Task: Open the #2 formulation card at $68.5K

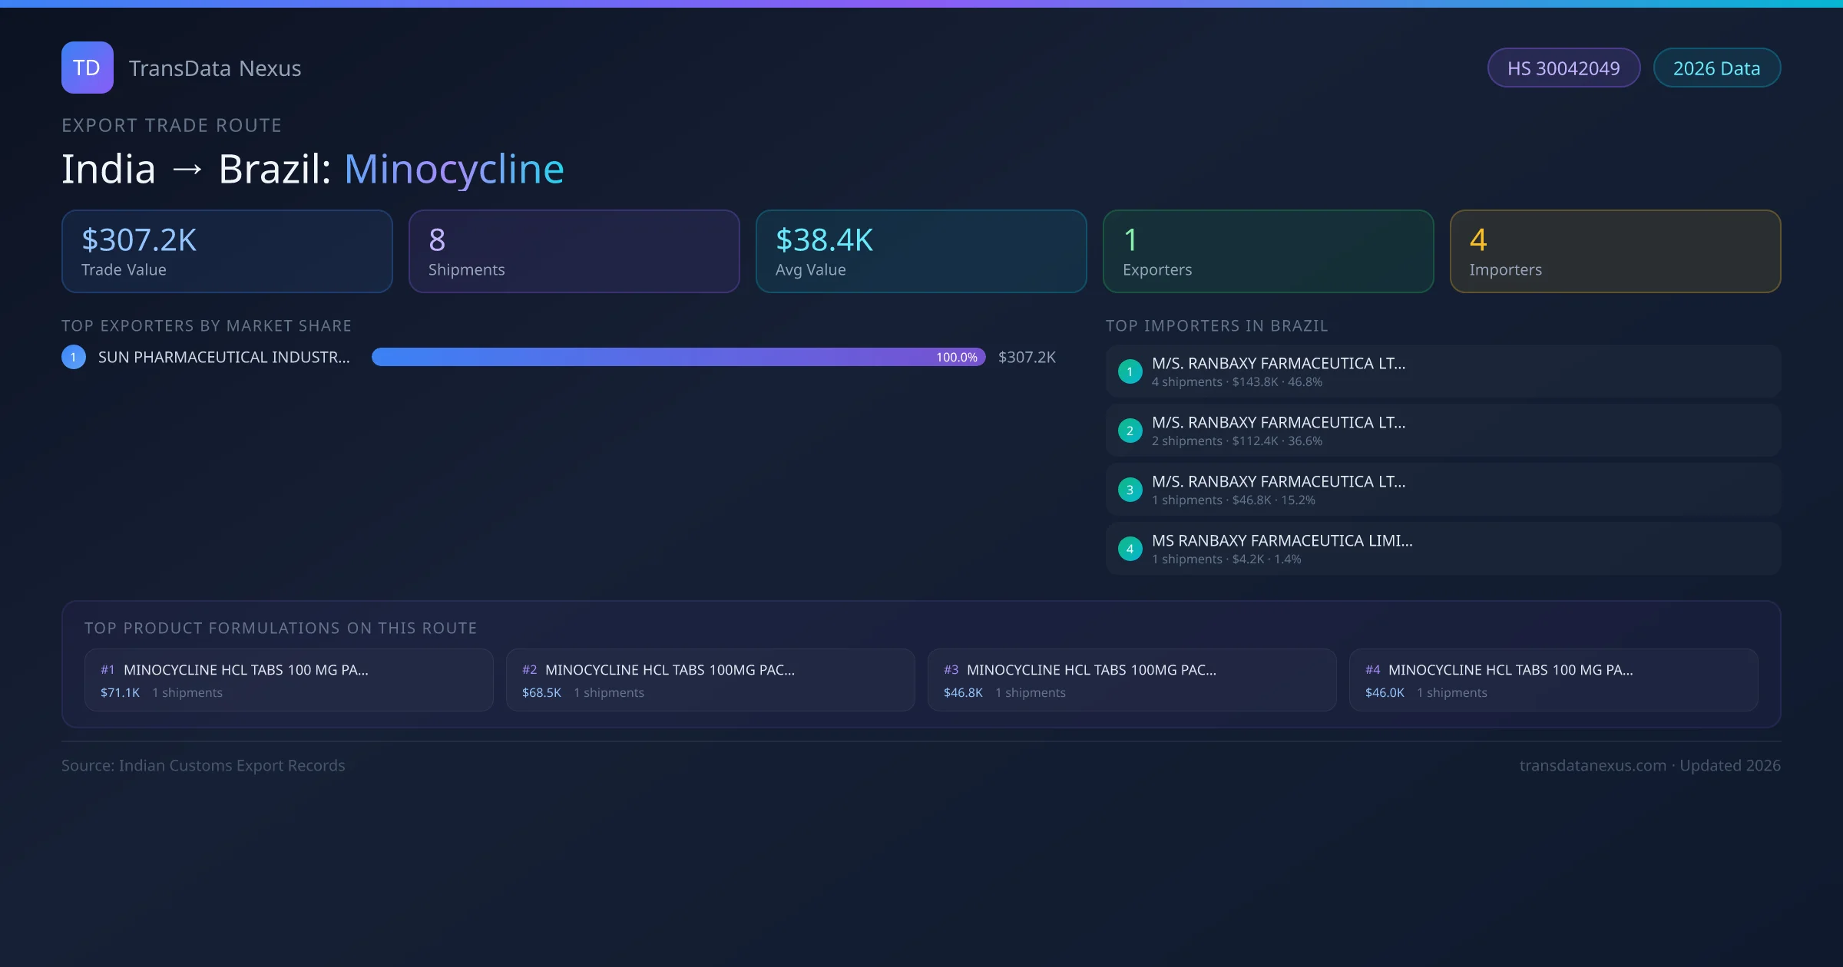Action: point(710,680)
